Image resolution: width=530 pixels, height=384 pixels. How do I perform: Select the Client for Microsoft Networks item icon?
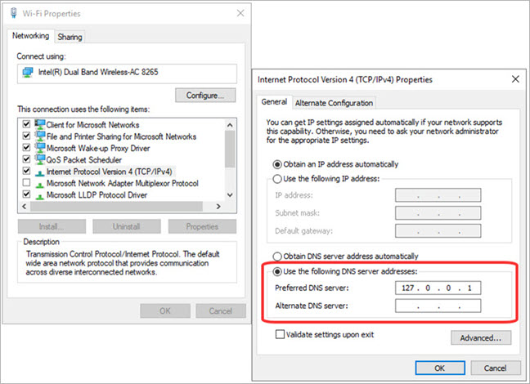38,125
